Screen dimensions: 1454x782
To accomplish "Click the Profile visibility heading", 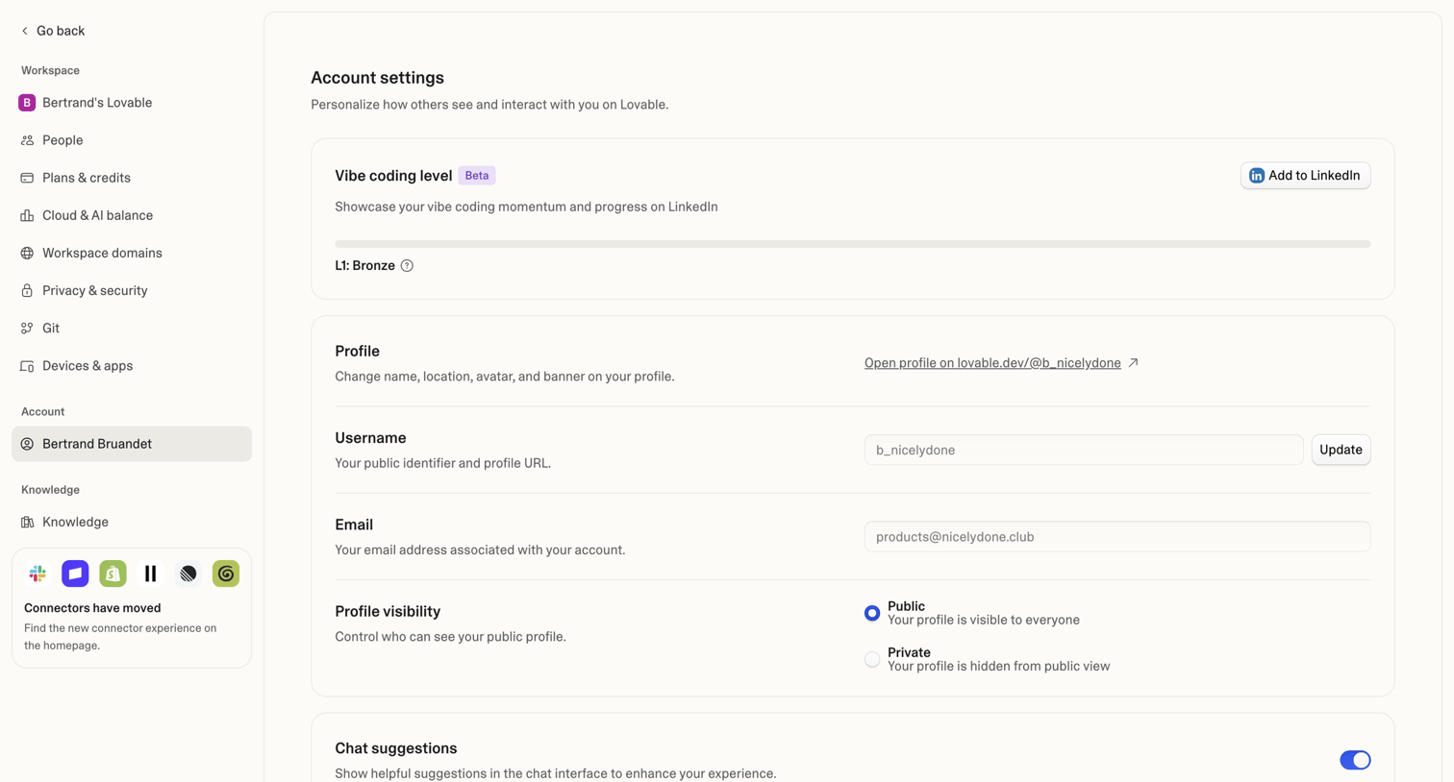I will [x=388, y=611].
